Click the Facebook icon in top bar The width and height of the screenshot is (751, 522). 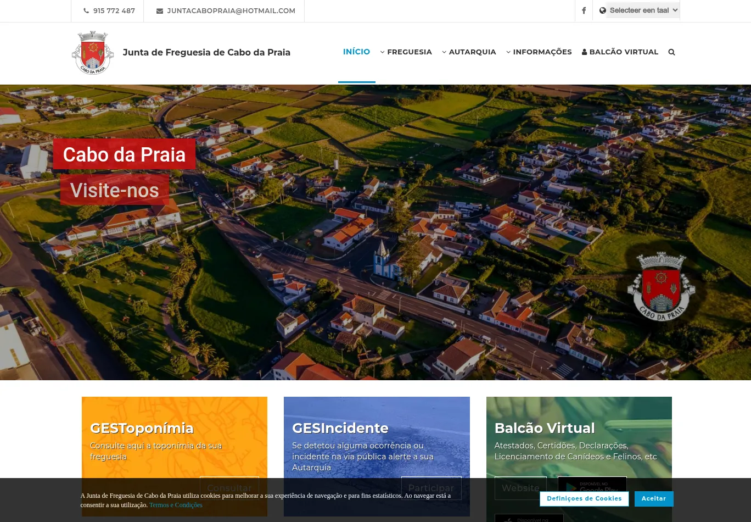(584, 10)
